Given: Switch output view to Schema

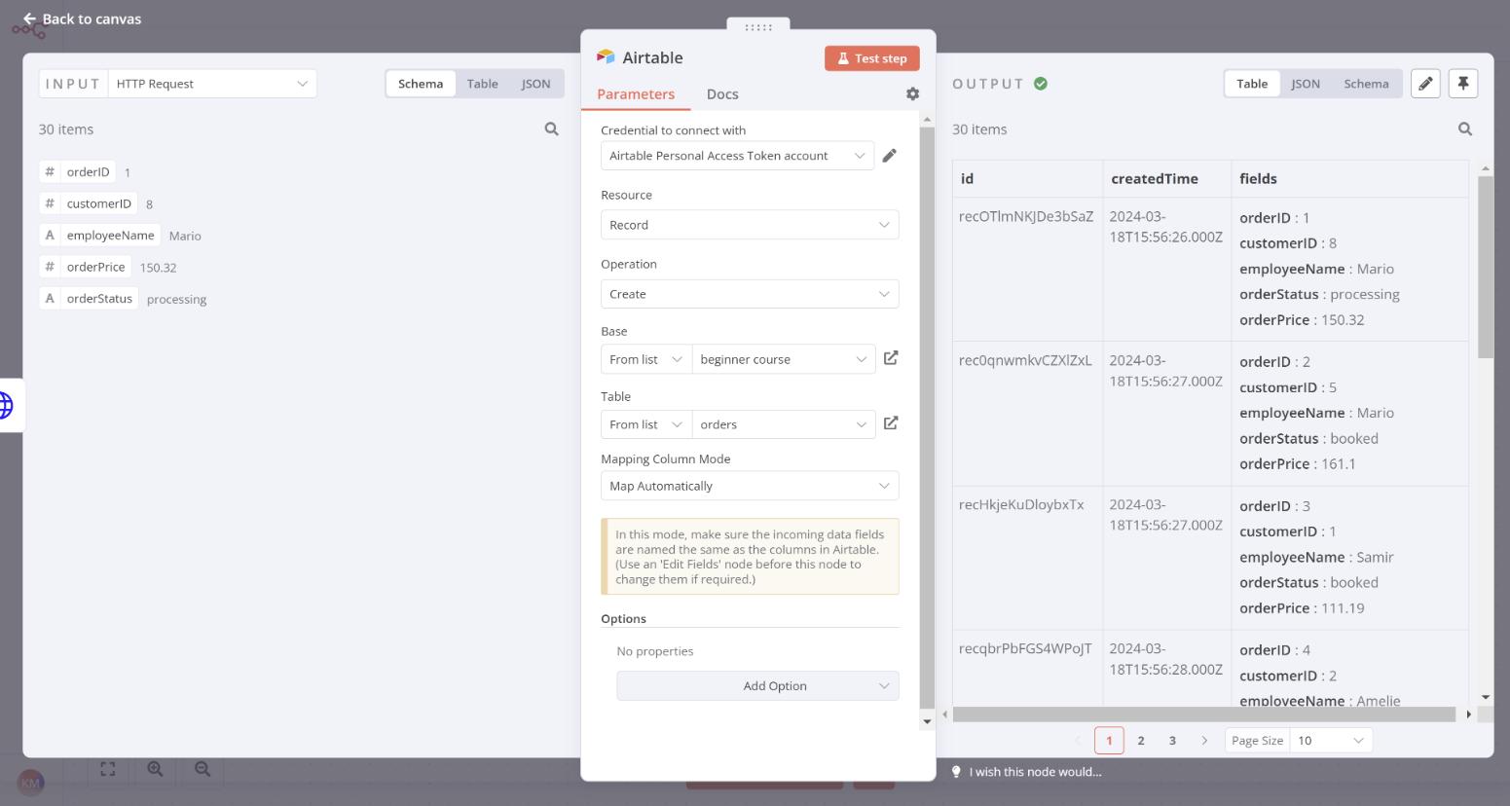Looking at the screenshot, I should click(x=1366, y=84).
